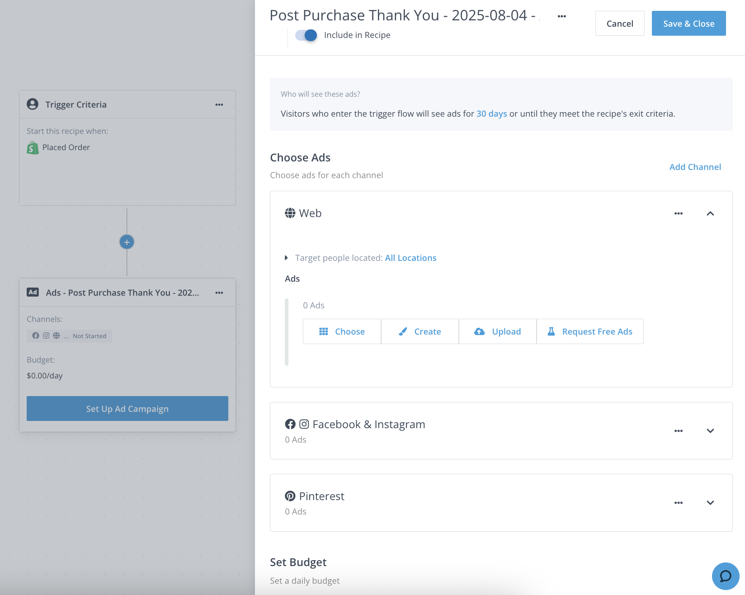Open Web channel three-dot options
745x595 pixels.
(678, 213)
